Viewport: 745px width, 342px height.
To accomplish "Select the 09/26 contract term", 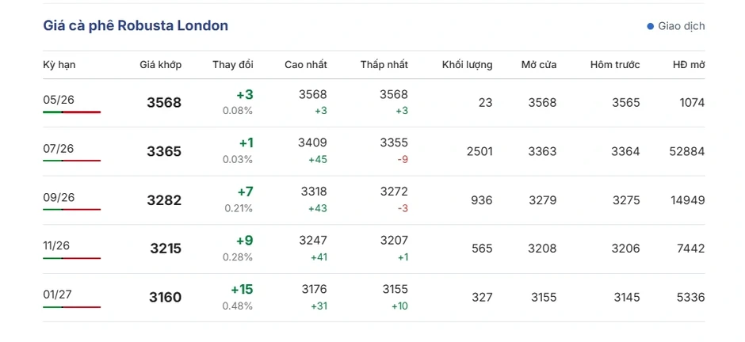I will tap(59, 197).
